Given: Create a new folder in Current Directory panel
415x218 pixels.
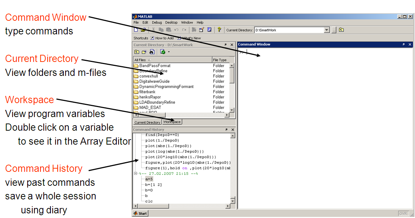Looking at the screenshot, I should tap(144, 52).
